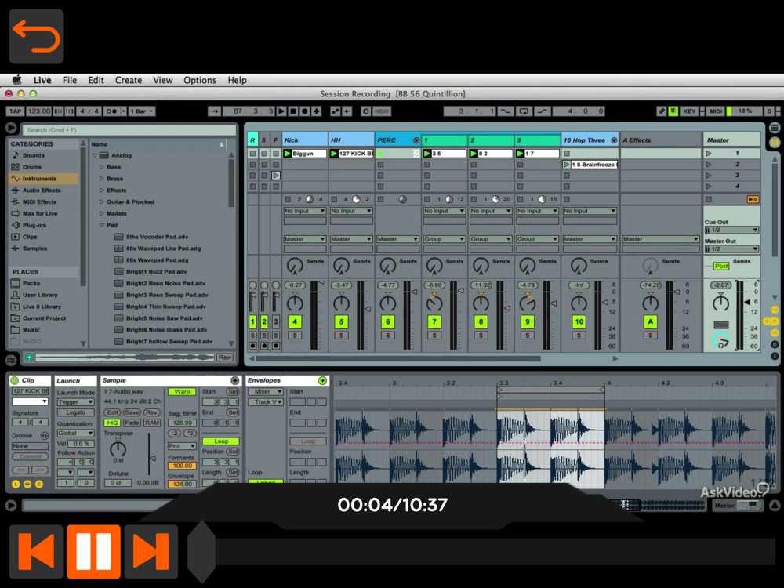The height and width of the screenshot is (588, 784).
Task: Select 5ths Vocoder Pad.adv preset
Action: click(x=157, y=237)
